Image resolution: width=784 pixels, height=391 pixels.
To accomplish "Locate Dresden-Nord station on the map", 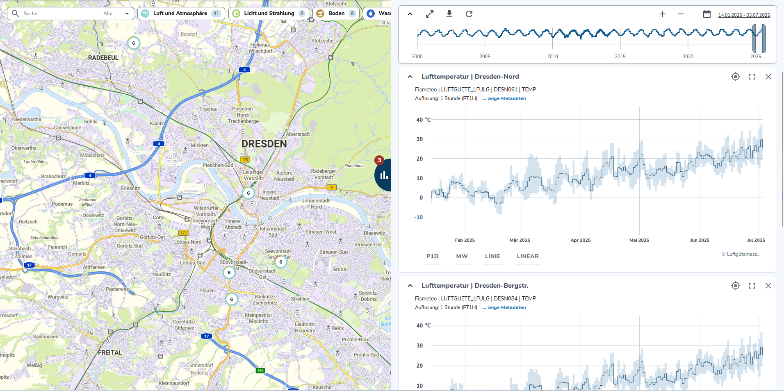I will pos(736,77).
